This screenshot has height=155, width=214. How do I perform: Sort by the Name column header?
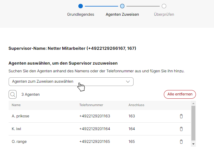click(16, 105)
